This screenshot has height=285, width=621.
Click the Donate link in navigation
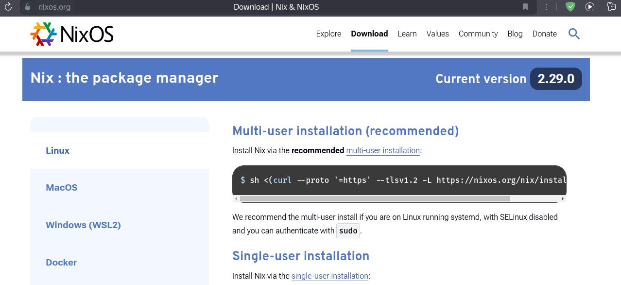pyautogui.click(x=544, y=34)
